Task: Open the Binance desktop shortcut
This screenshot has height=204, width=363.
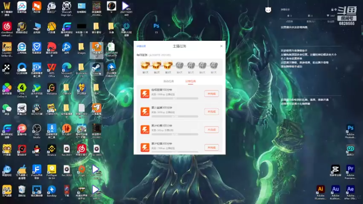Action: click(x=51, y=150)
